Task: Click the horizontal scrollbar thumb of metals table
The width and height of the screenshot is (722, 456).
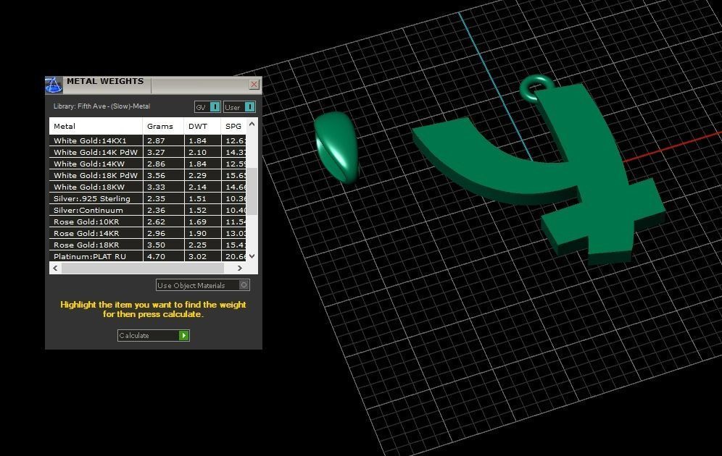Action: (x=143, y=268)
